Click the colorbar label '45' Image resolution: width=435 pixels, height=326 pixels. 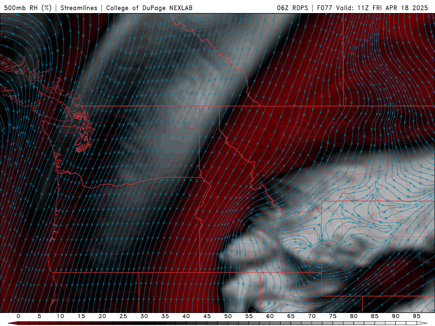[207, 316]
